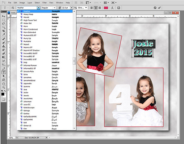The image size is (184, 144).
Task: Choose the Jasmine font from the list
Action: click(x=45, y=86)
